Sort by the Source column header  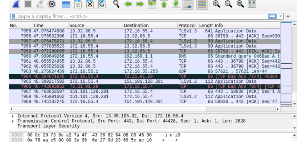pos(96,25)
